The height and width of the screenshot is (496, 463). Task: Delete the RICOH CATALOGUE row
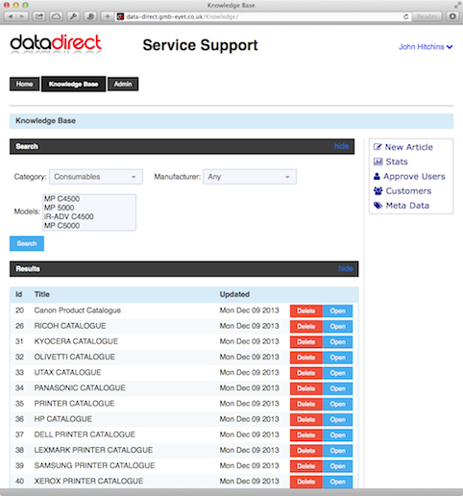coord(306,326)
